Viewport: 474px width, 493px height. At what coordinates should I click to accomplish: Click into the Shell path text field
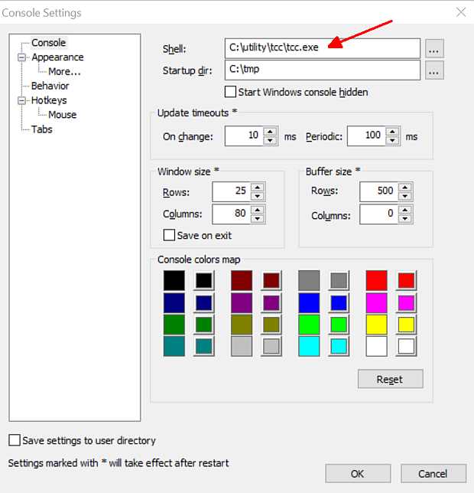point(322,48)
